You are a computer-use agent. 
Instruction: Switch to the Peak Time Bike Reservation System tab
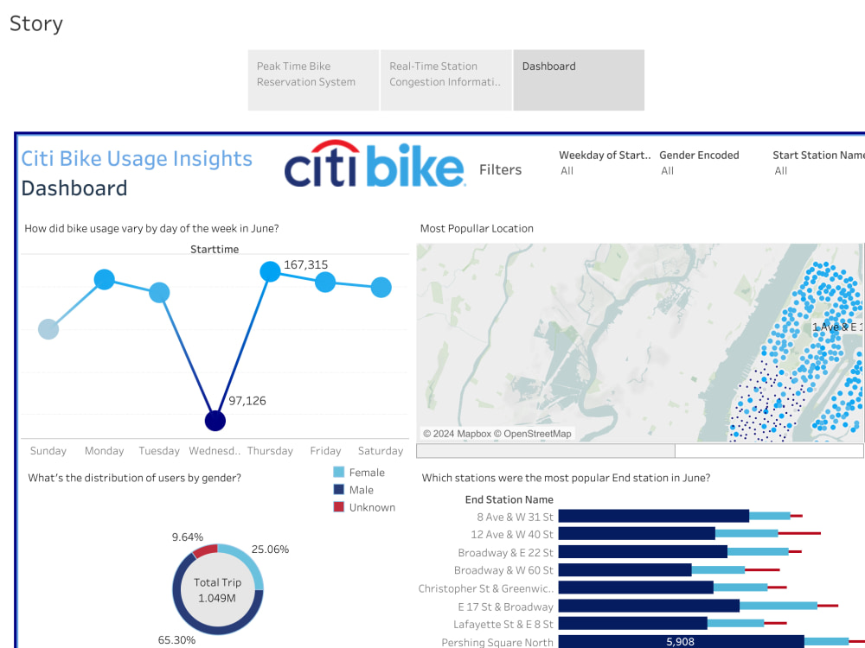click(313, 79)
